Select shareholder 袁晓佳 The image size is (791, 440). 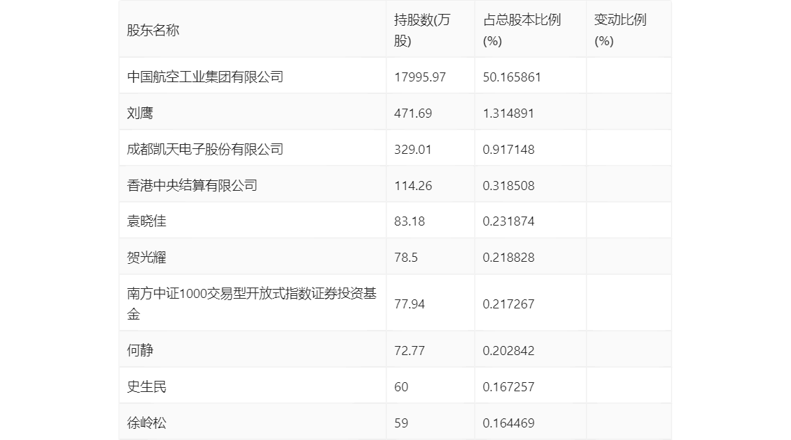146,221
